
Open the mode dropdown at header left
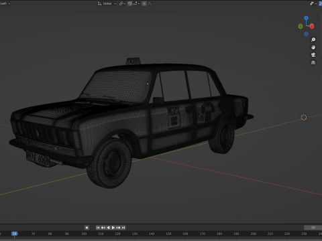pyautogui.click(x=5, y=3)
